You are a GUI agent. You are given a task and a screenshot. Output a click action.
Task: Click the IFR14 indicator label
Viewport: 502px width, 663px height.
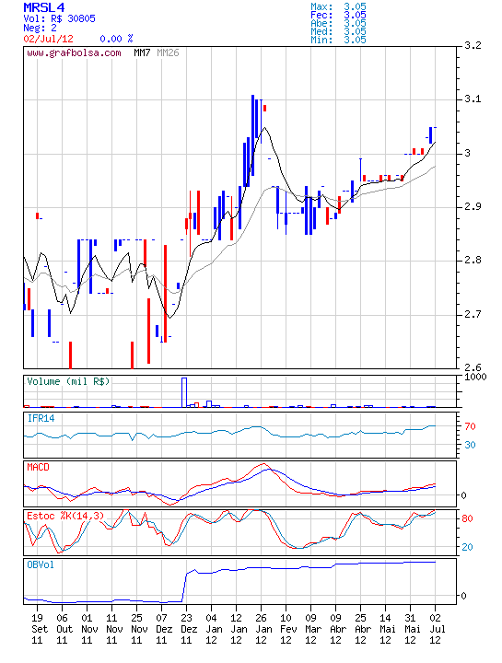point(41,418)
